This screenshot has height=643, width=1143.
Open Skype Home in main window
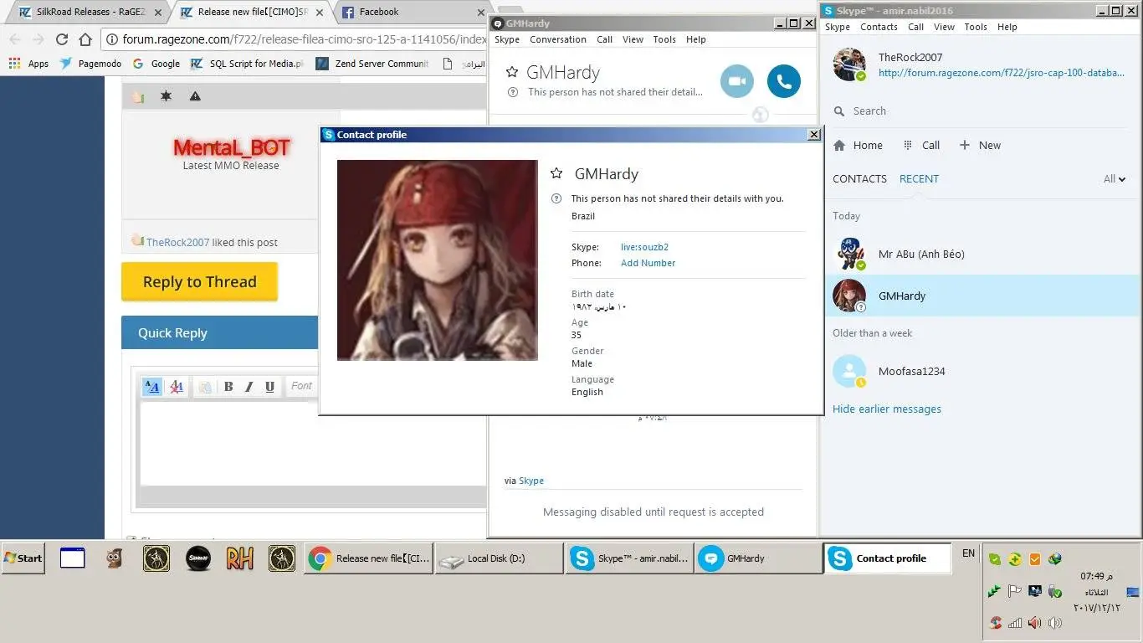pos(859,145)
